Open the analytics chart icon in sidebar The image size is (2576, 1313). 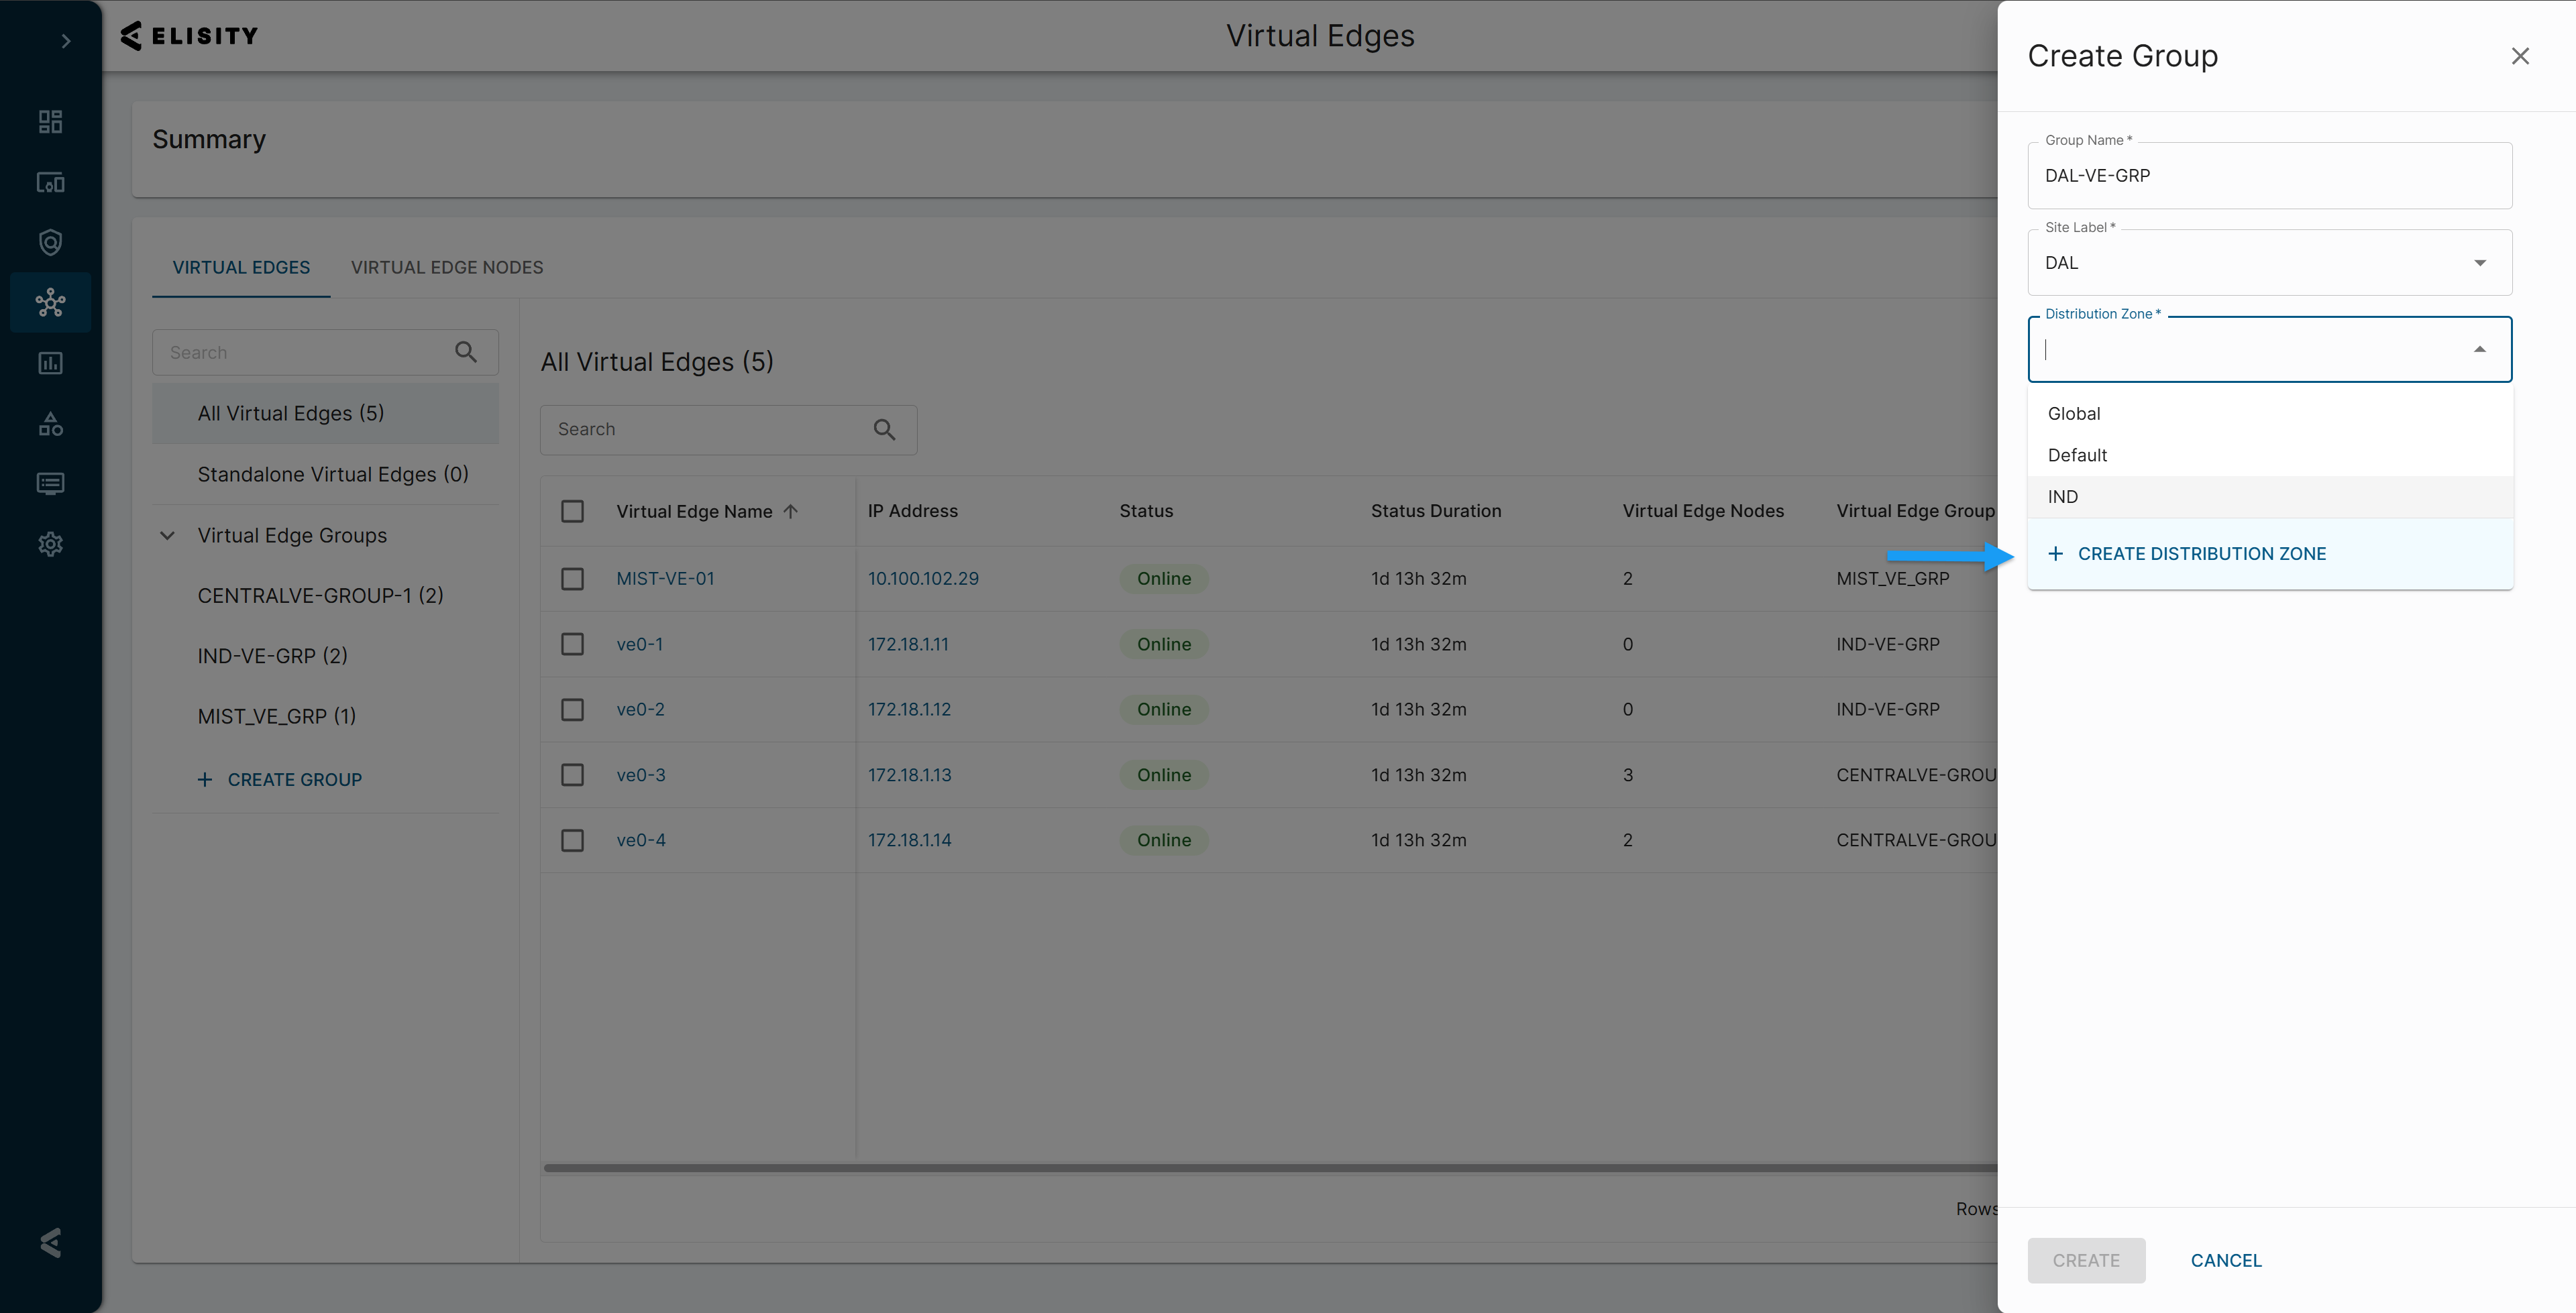coord(50,363)
